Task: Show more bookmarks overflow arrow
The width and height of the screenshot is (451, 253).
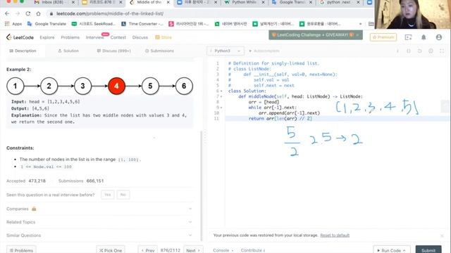Action: point(360,24)
